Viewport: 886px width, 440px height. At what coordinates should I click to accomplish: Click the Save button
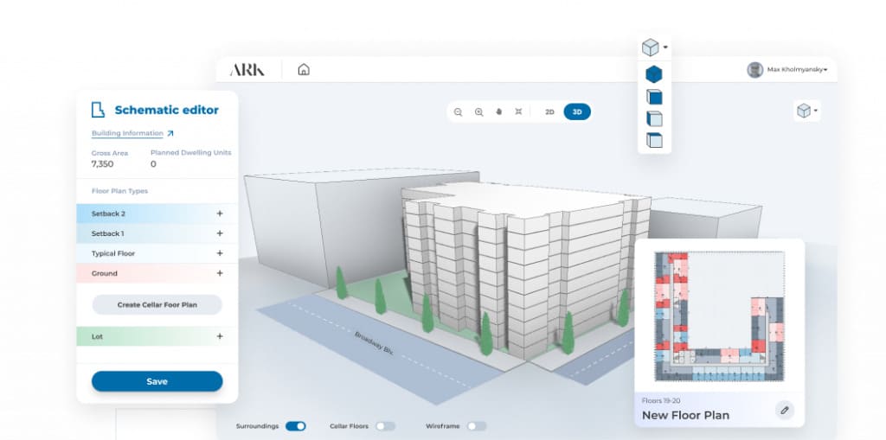point(157,381)
